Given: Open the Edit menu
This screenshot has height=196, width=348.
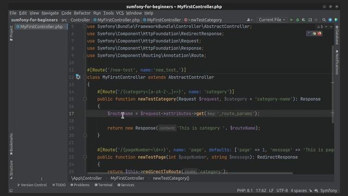Looking at the screenshot, I should pos(23,13).
